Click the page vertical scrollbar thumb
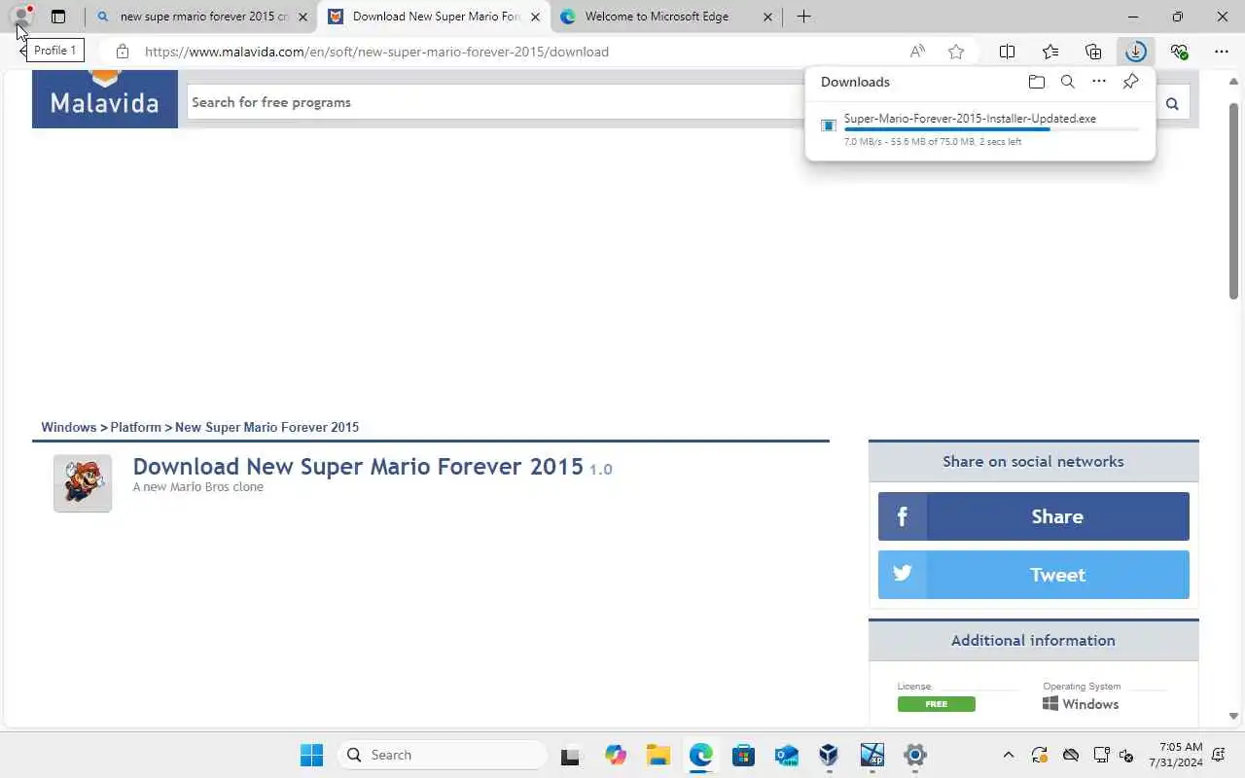Viewport: 1245px width, 778px height. [x=1234, y=199]
